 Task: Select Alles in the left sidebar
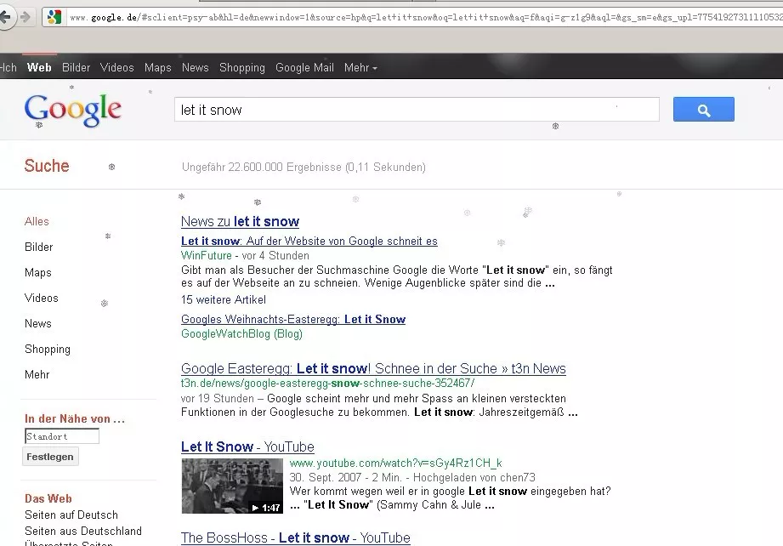37,221
